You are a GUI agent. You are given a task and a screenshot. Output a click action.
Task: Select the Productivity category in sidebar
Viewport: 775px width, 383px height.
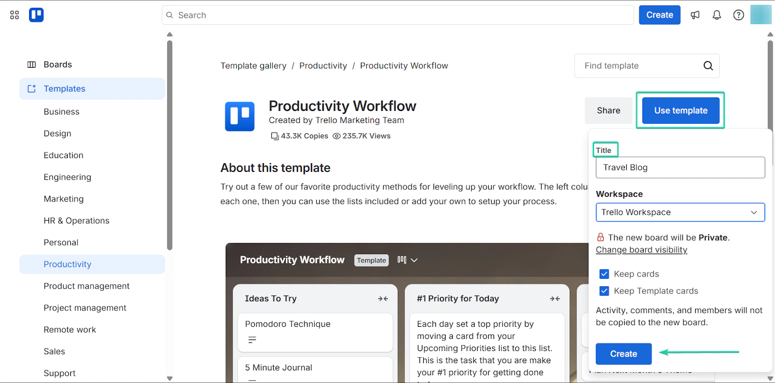click(92, 264)
